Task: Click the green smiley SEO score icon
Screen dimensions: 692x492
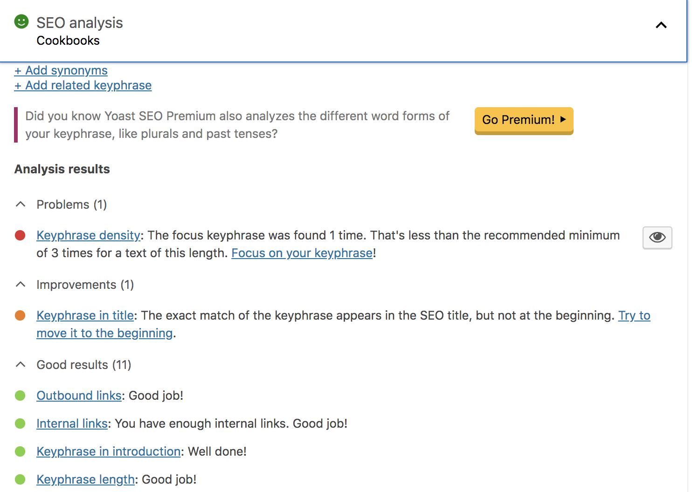Action: [x=21, y=22]
